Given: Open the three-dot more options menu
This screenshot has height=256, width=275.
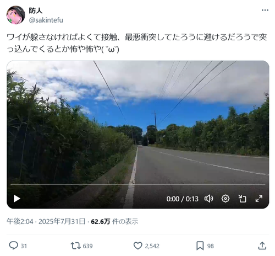Looking at the screenshot, I should (x=265, y=10).
